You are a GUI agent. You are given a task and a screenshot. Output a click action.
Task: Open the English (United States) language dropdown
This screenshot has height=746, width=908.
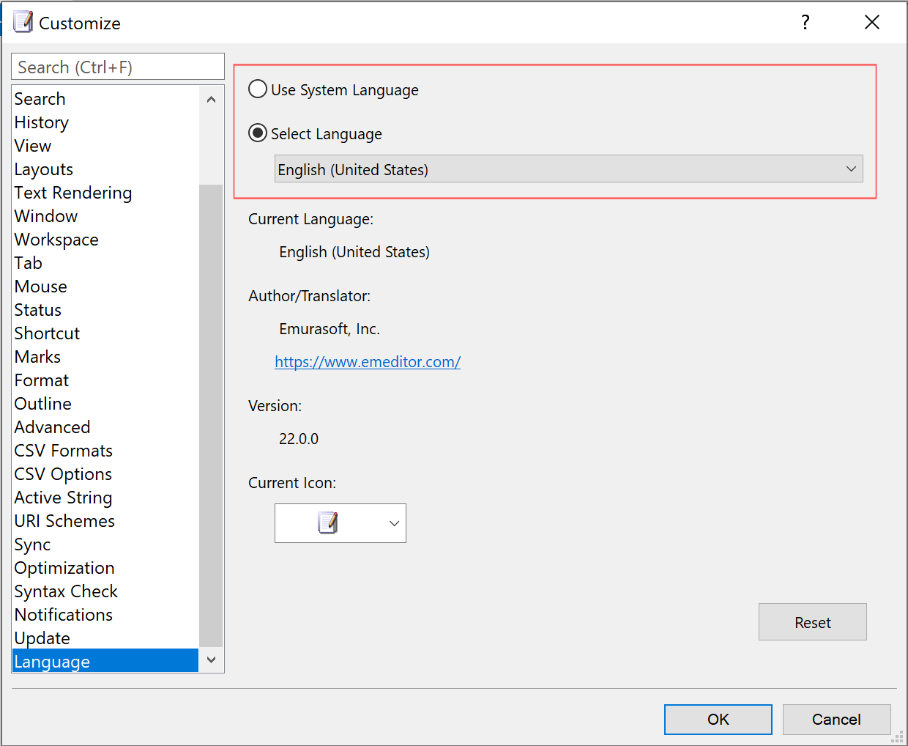568,169
